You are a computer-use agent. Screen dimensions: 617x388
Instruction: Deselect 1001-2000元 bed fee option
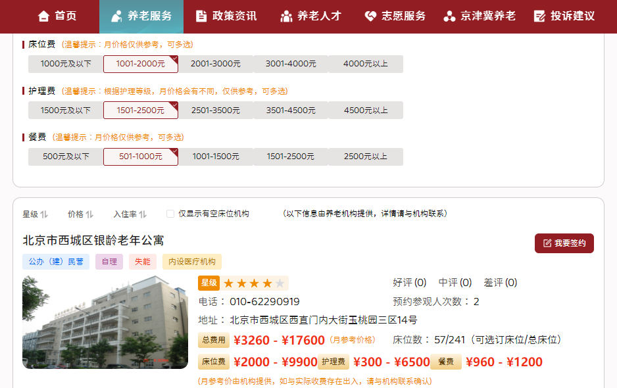tap(140, 64)
